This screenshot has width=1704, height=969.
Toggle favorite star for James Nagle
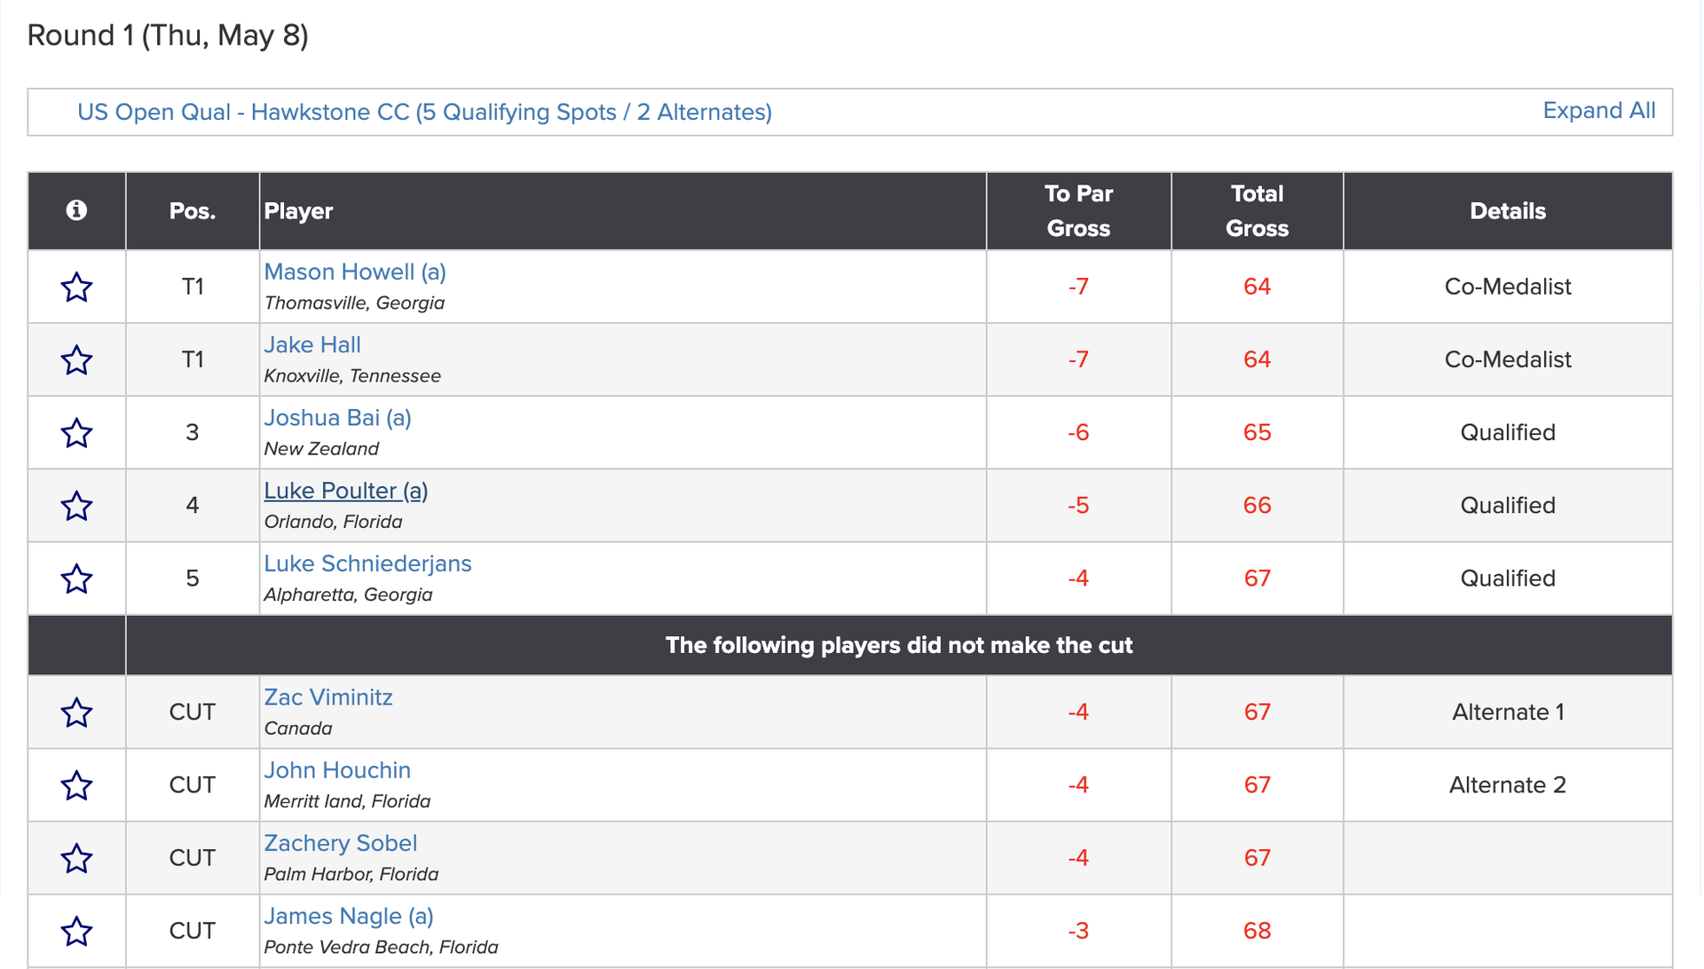[x=76, y=931]
